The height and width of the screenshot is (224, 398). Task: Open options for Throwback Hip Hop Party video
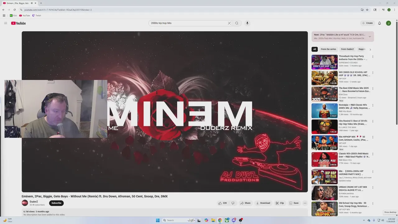373,57
